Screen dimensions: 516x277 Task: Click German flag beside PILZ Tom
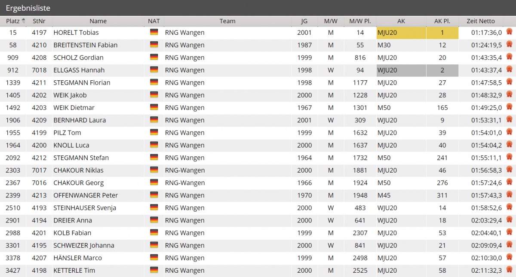[x=154, y=132]
